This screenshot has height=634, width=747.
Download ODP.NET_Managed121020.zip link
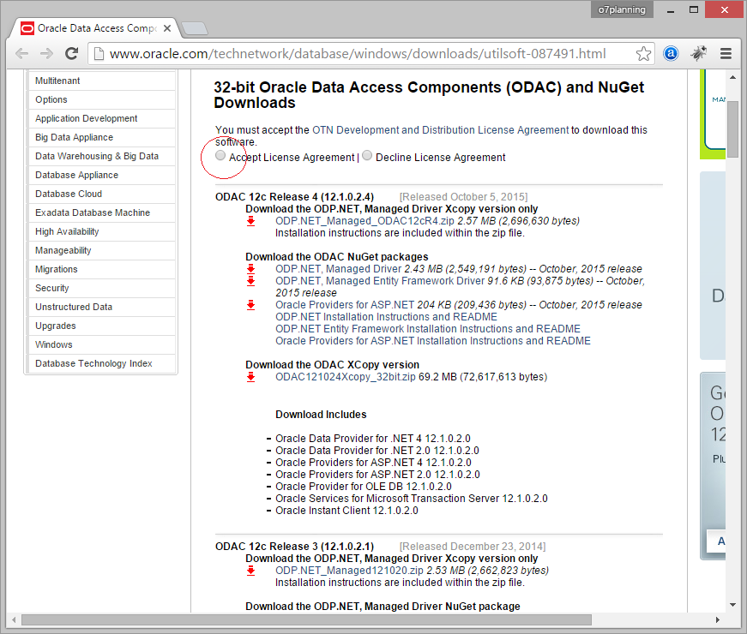coord(349,571)
